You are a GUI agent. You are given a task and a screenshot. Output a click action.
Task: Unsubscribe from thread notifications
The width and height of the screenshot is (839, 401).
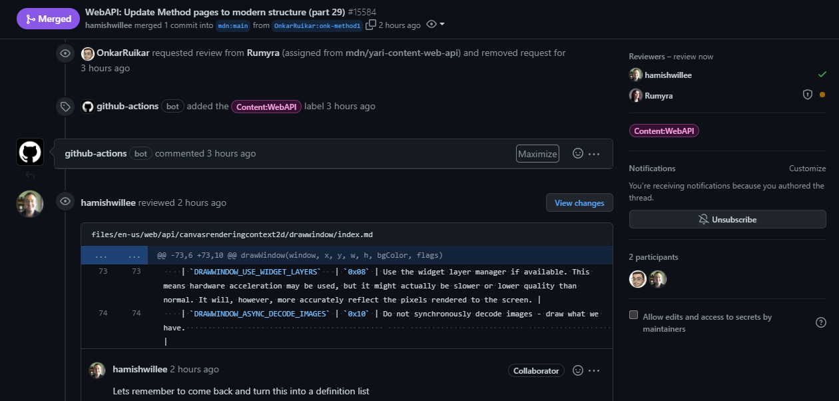(x=727, y=219)
